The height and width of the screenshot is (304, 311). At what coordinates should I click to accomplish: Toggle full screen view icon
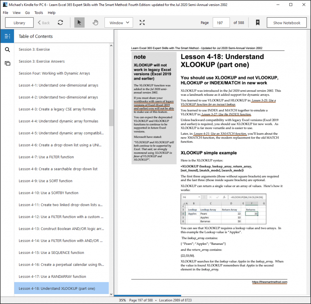click(x=142, y=22)
